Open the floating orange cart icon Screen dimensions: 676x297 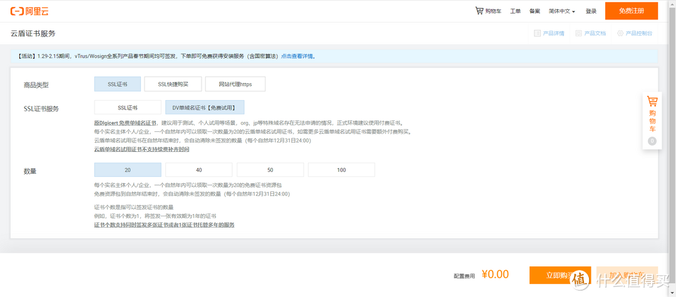[x=652, y=101]
